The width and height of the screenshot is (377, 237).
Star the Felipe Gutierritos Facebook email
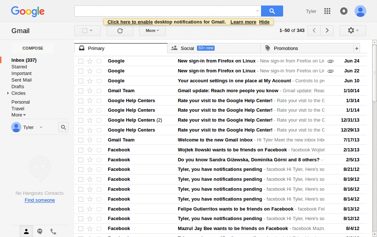click(90, 209)
